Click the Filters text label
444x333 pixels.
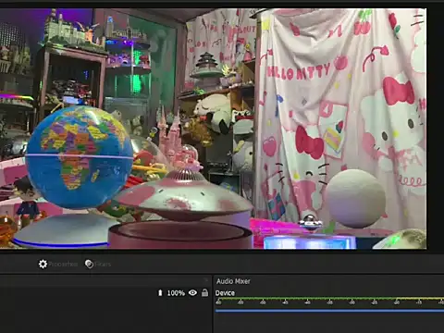click(103, 265)
